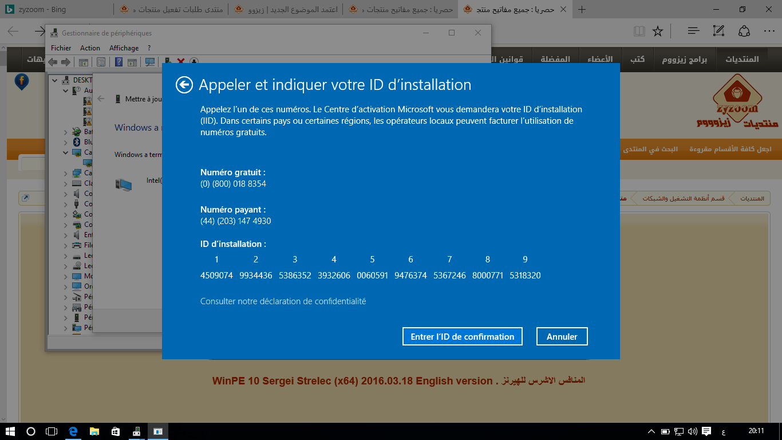Click the Facebook pin icon on webpage

pos(21,82)
